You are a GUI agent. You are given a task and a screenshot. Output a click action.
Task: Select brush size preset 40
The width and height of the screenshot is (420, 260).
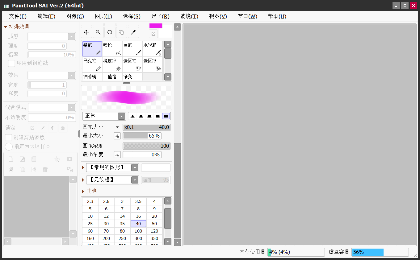click(x=138, y=224)
